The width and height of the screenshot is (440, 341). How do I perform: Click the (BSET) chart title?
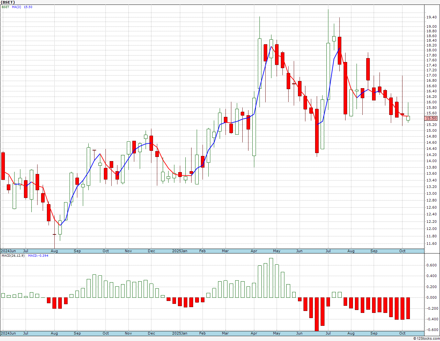click(8, 2)
